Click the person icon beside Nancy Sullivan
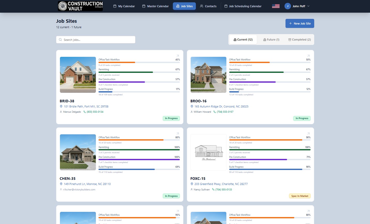Screen dimensions: 370x224 192,189
